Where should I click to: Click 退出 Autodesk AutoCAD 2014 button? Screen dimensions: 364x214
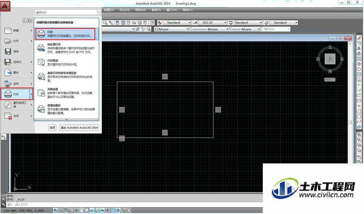79,127
